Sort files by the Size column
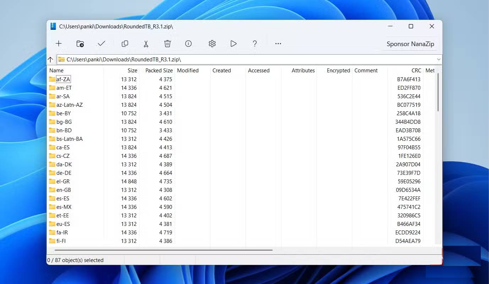The image size is (489, 284). (x=132, y=70)
